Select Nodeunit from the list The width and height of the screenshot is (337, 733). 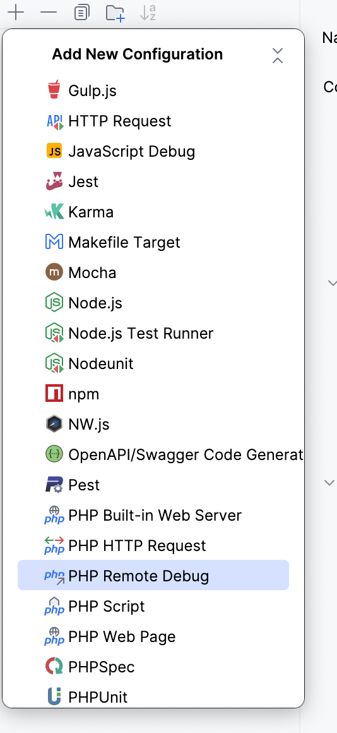click(x=153, y=363)
